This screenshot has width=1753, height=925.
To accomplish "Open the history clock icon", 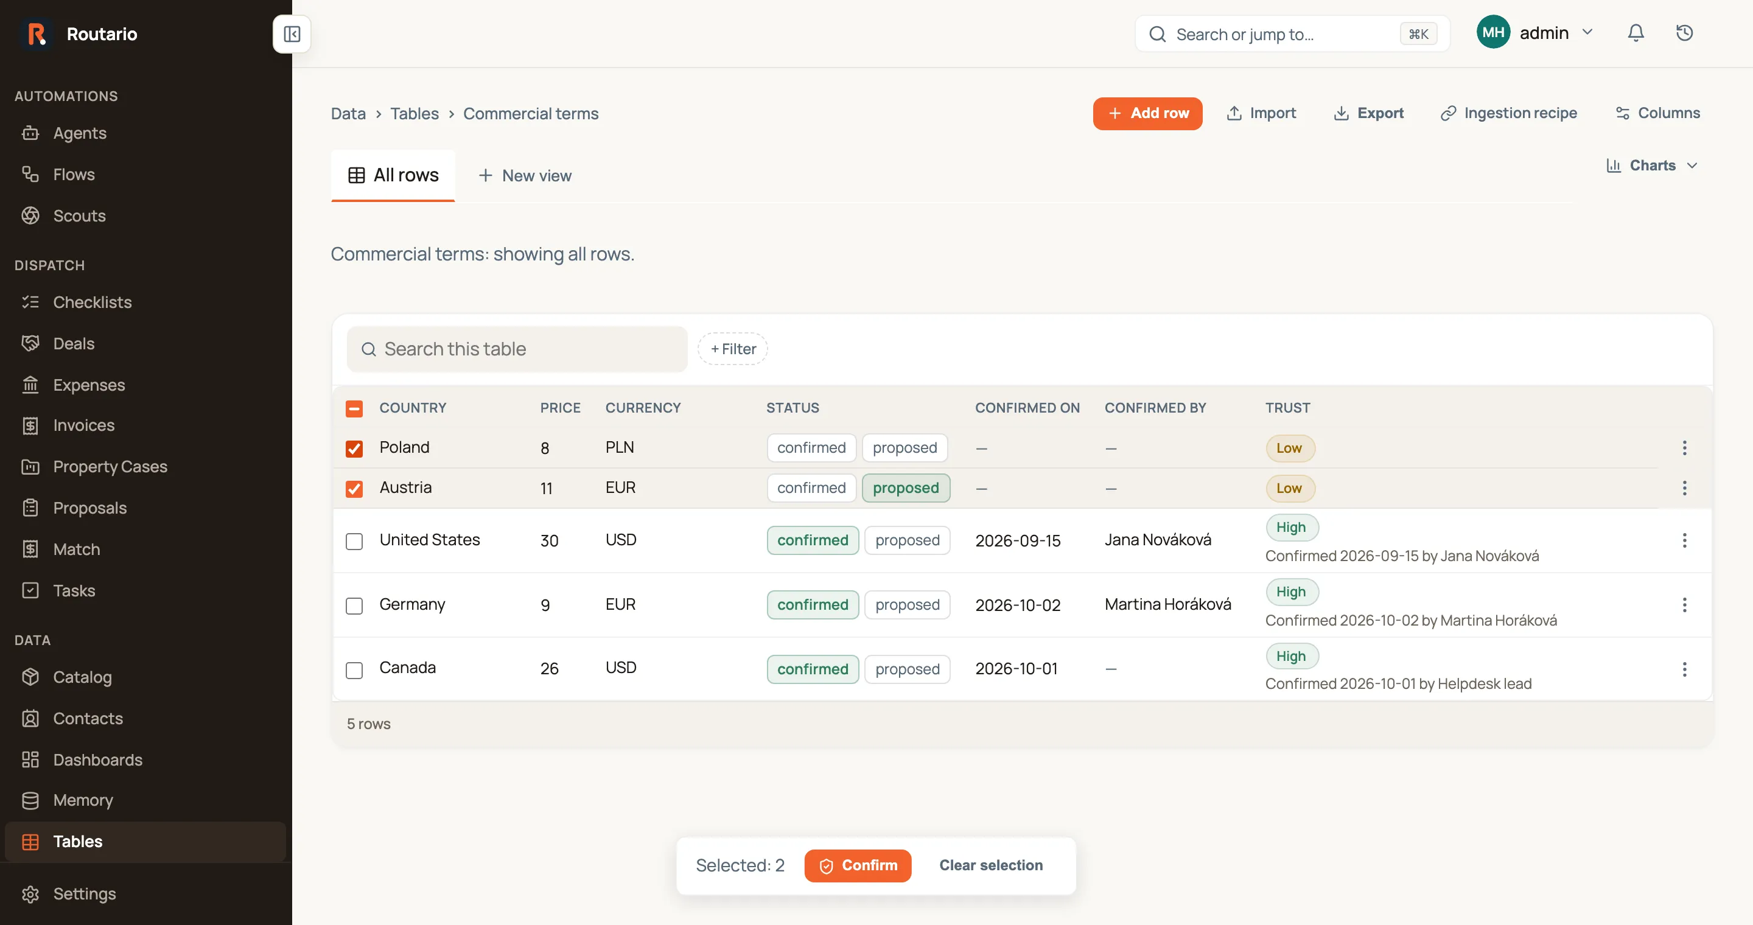I will pyautogui.click(x=1684, y=33).
